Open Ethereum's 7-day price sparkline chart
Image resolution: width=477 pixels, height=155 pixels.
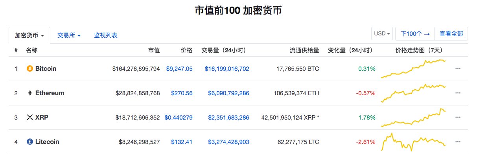click(x=413, y=93)
